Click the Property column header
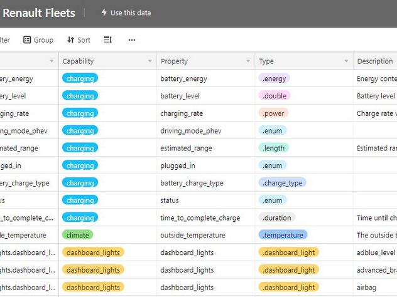 (206, 61)
